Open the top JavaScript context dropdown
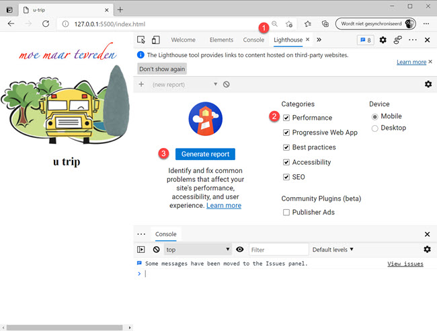Viewport: 437px width, 331px height. pyautogui.click(x=198, y=250)
